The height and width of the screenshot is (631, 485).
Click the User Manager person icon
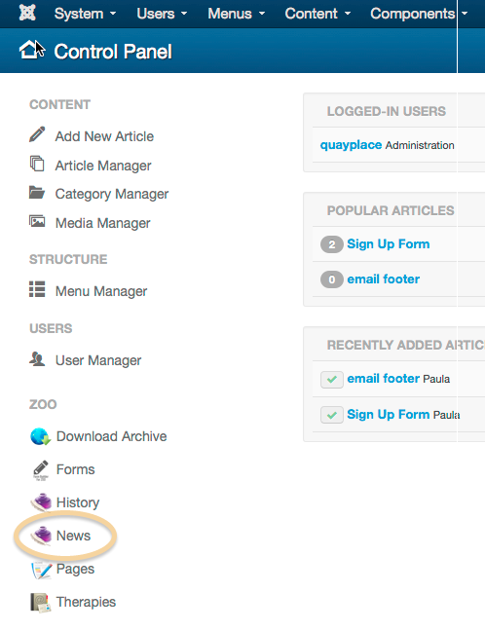click(37, 358)
